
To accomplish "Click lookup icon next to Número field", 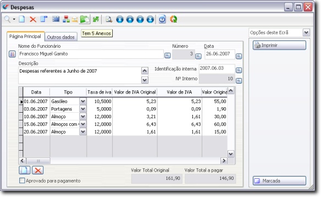I will pos(198,56).
